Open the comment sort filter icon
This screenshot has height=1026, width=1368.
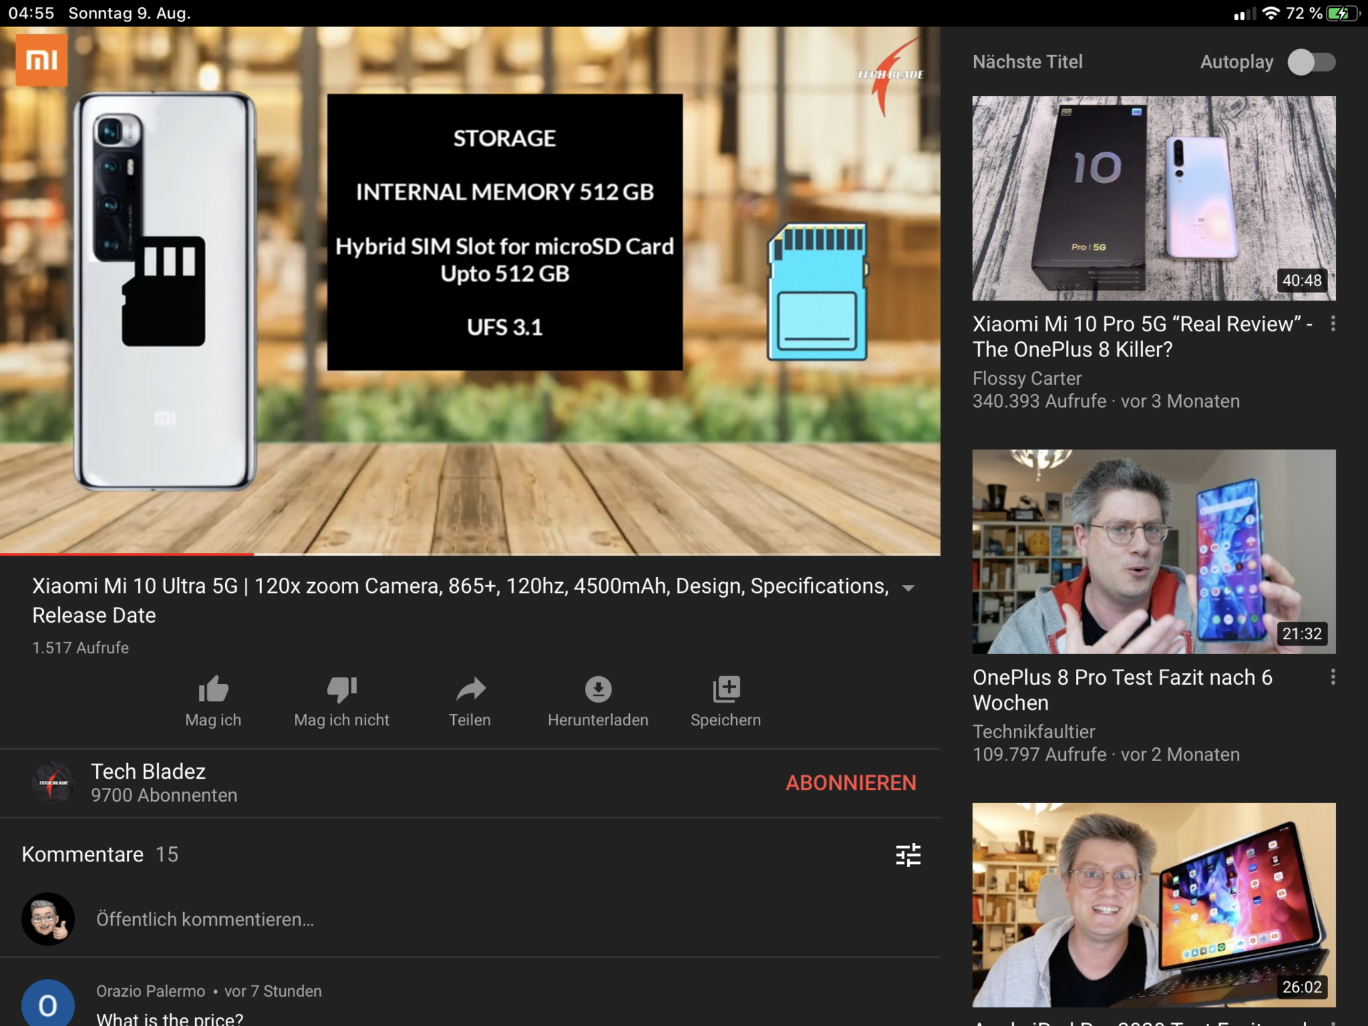(908, 854)
